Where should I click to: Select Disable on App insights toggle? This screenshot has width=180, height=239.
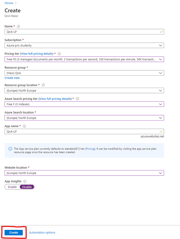click(x=27, y=187)
